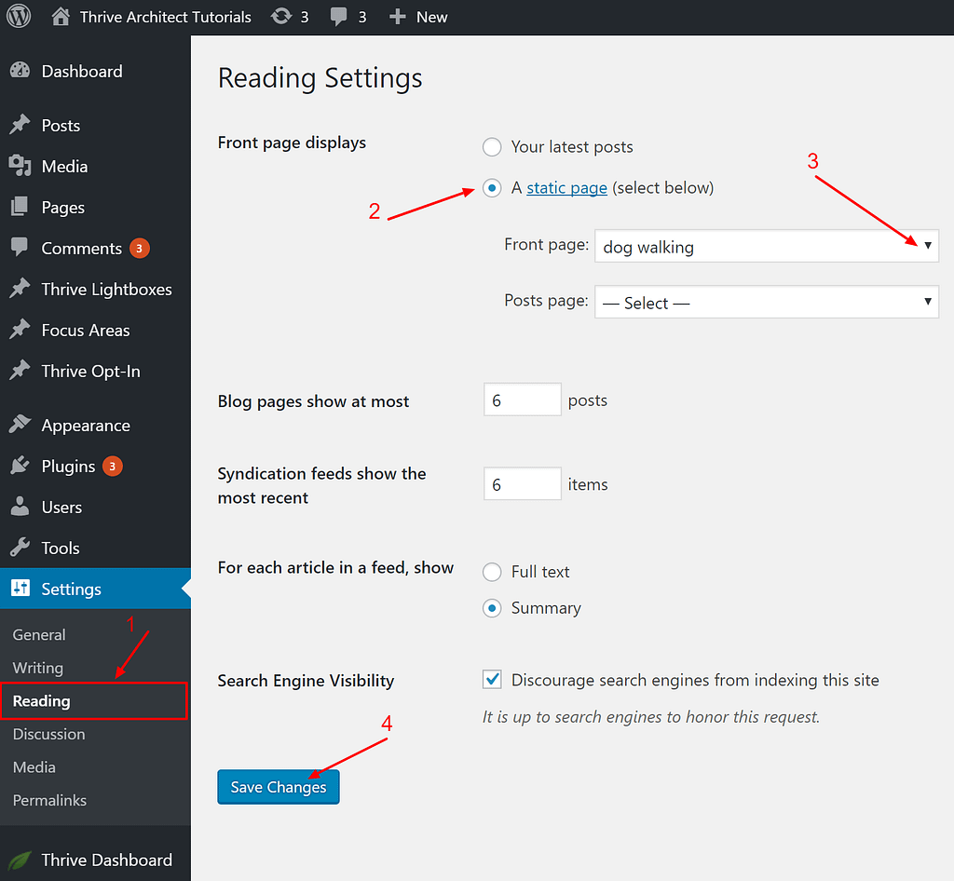Click the Comments bubble icon in sidebar

click(20, 247)
